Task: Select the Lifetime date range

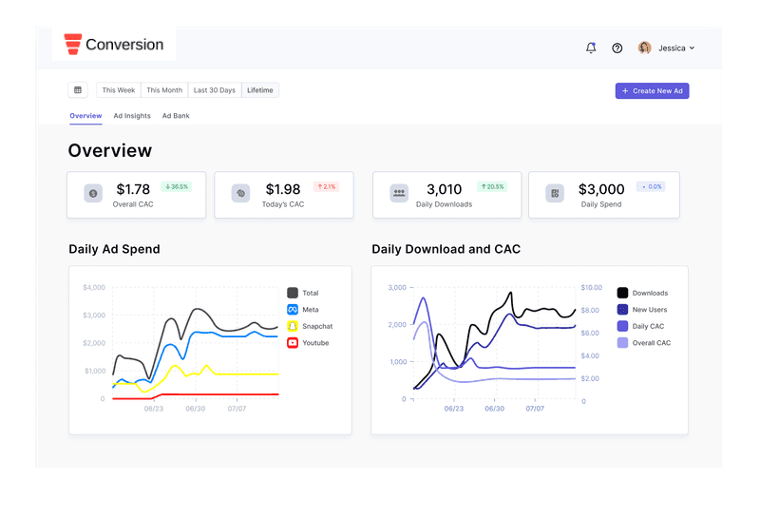Action: point(259,90)
